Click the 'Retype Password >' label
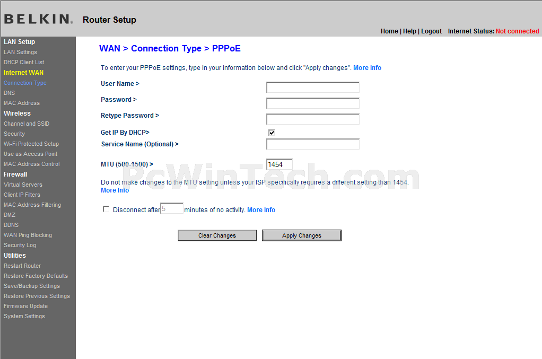This screenshot has height=359, width=542. pyautogui.click(x=129, y=116)
